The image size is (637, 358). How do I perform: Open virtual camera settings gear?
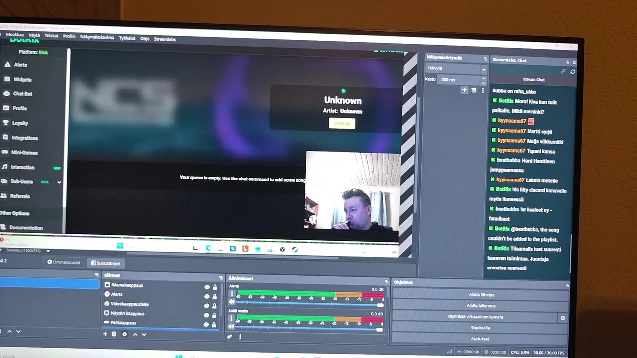(x=563, y=318)
